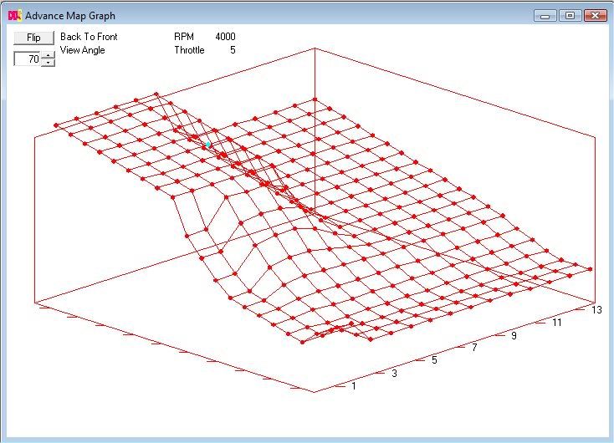This screenshot has height=443, width=614.
Task: Click the 'Advance Map Graph' window title
Action: 70,16
